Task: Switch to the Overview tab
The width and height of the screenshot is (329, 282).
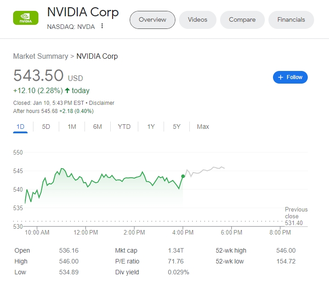Action: click(152, 20)
